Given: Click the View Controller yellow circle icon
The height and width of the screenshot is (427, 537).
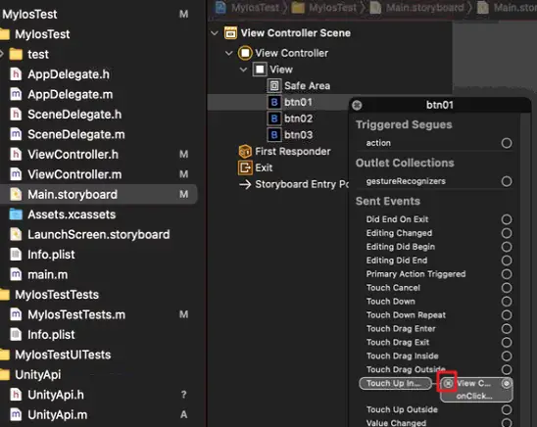Looking at the screenshot, I should pyautogui.click(x=245, y=53).
